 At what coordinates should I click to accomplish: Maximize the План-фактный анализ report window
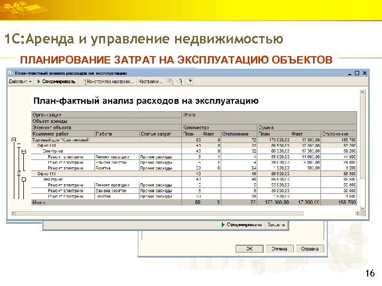point(357,73)
